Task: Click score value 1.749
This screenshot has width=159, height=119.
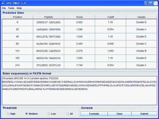Action: [79, 65]
